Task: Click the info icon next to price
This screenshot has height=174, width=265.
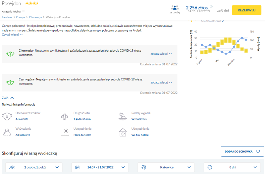Action: click(211, 6)
